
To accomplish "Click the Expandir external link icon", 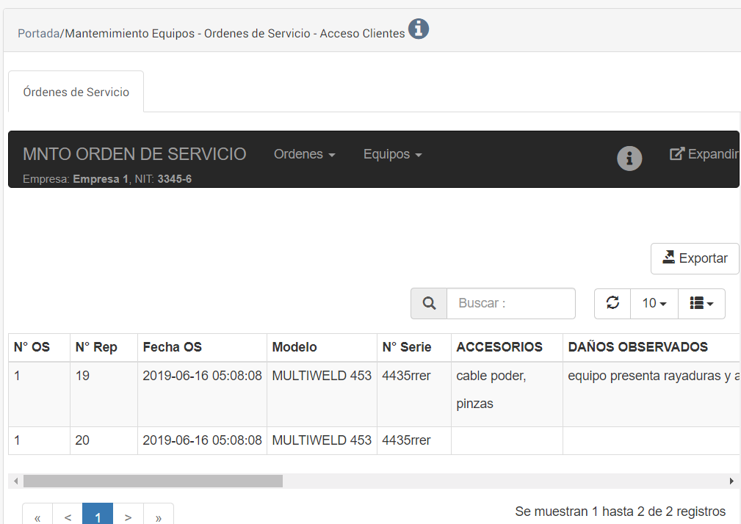I will coord(677,154).
